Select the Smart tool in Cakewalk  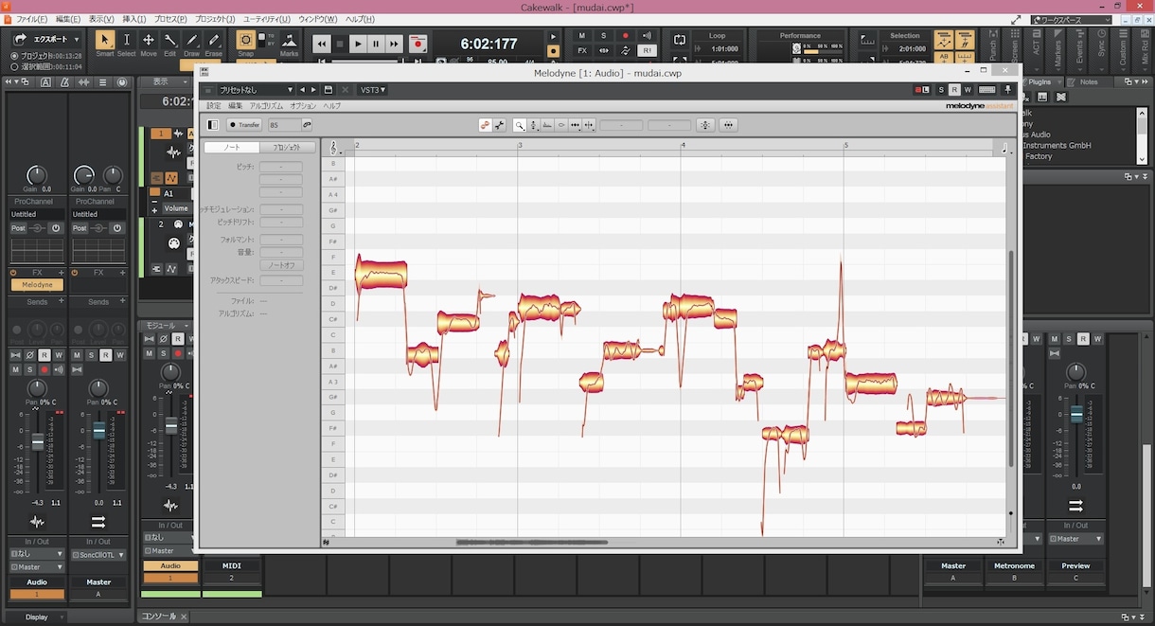coord(105,42)
